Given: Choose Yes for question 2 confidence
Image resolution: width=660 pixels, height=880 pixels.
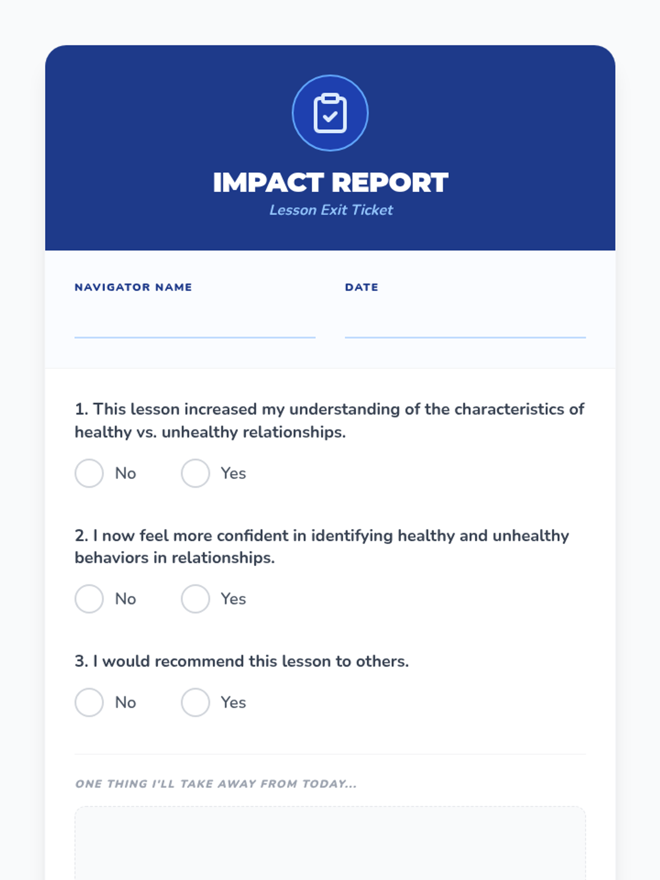Looking at the screenshot, I should coord(195,598).
